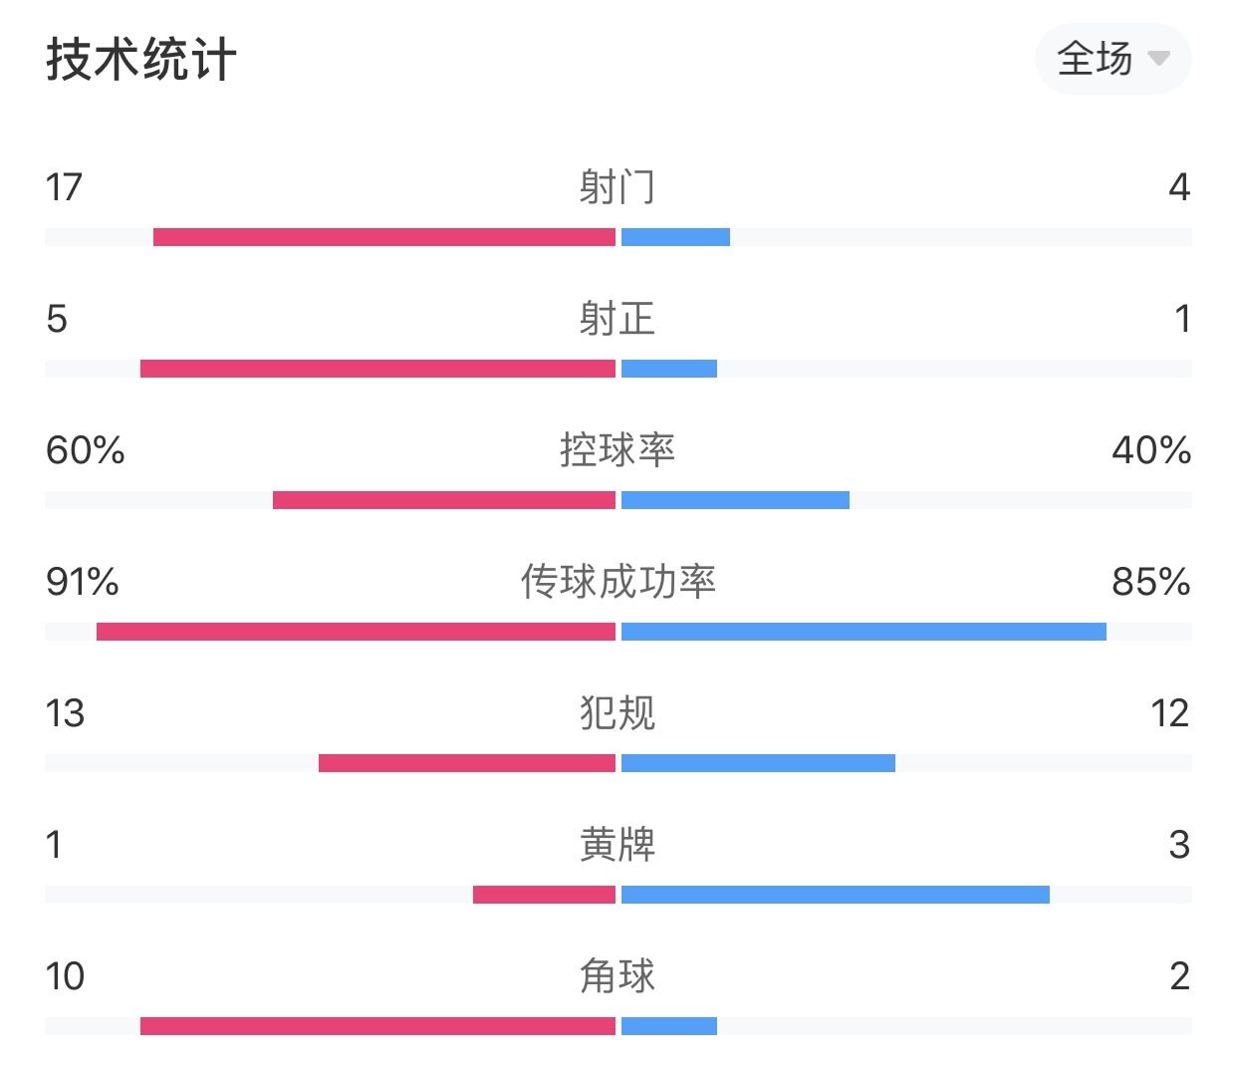Click the red 射门 bar
The width and height of the screenshot is (1237, 1067).
click(384, 237)
